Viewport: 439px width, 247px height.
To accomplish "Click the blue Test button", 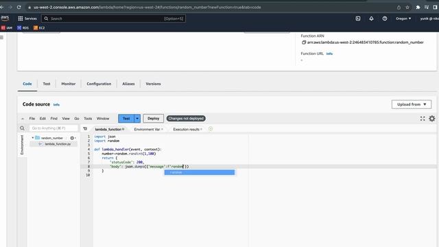I will pos(126,119).
